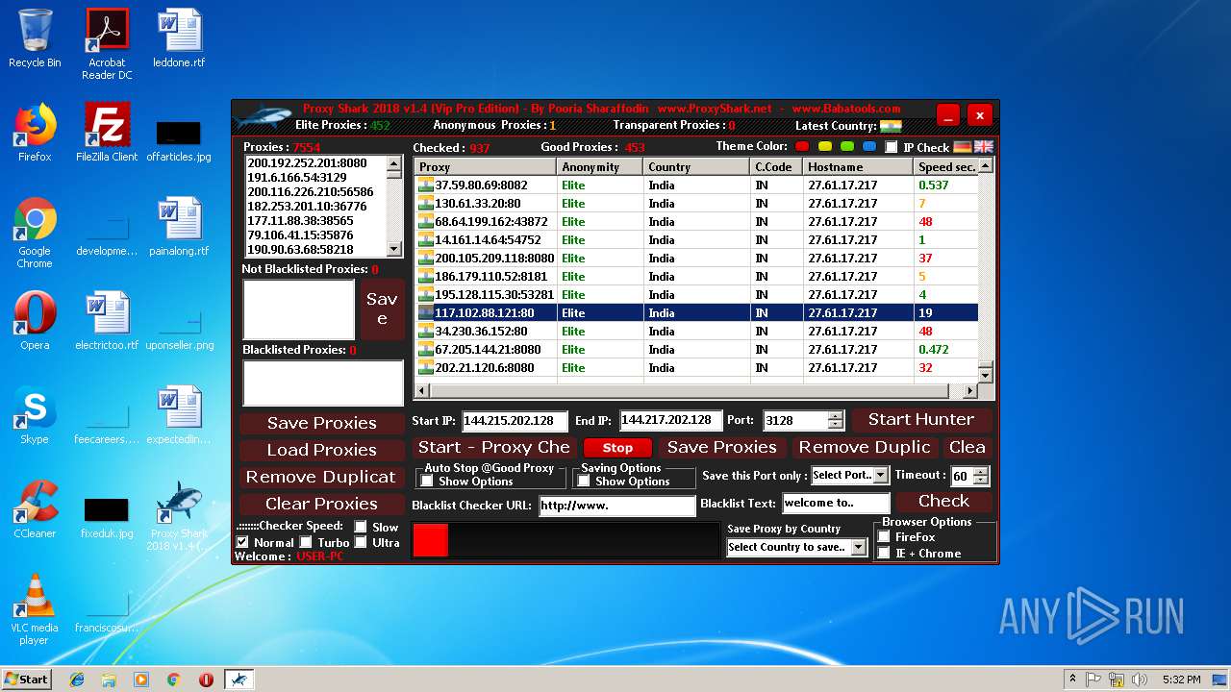Select proxy row 117.102.88.121:80
Viewport: 1231px width, 692px height.
click(x=696, y=312)
